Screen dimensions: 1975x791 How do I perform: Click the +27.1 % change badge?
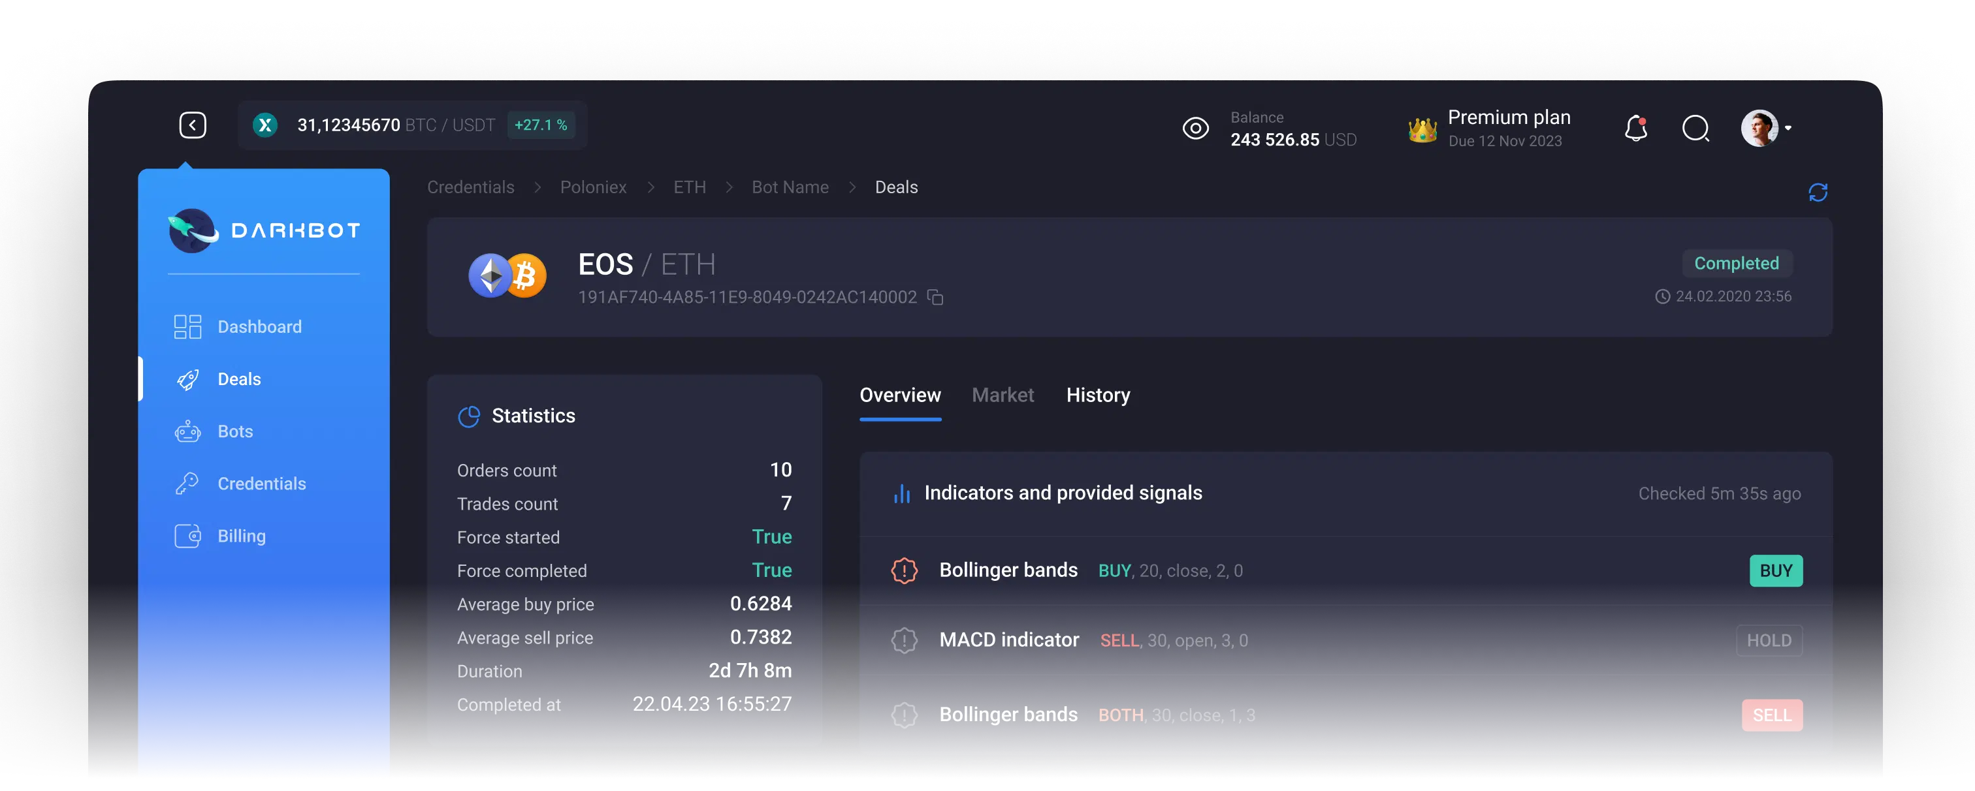pos(541,124)
